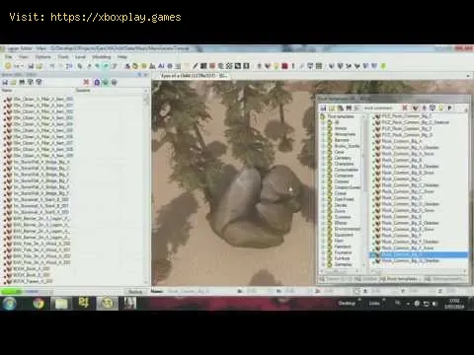474x355 pixels.
Task: Expand the Furniture tree folder
Action: click(x=323, y=258)
